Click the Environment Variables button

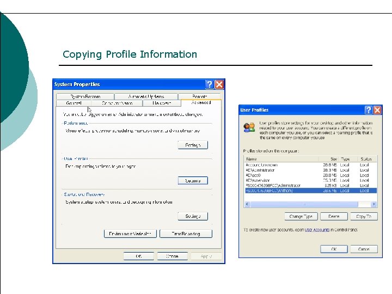[130, 234]
